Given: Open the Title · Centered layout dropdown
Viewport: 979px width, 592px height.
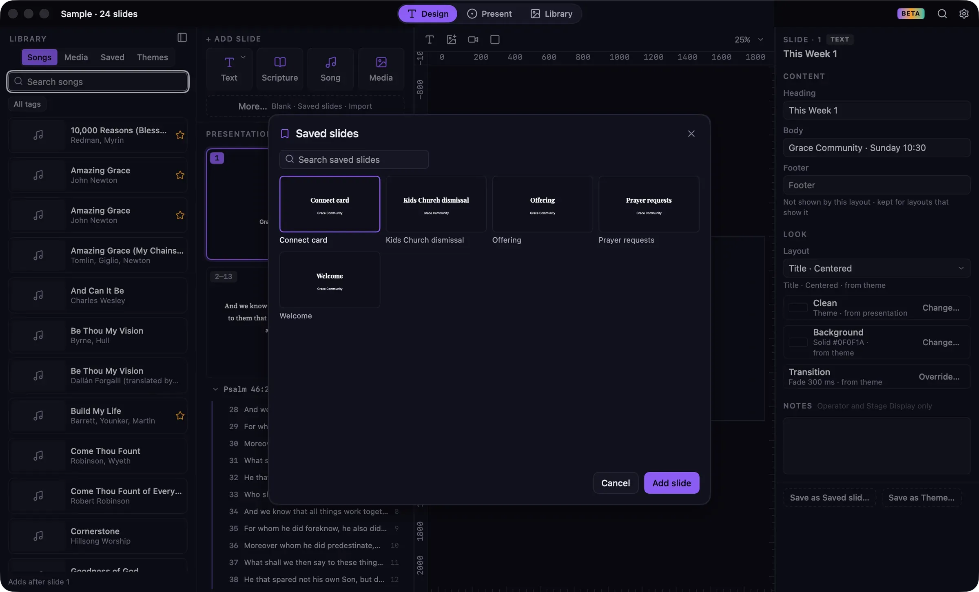Looking at the screenshot, I should tap(876, 268).
